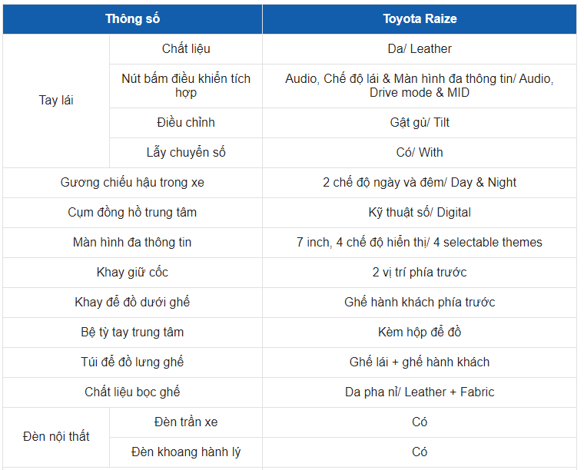Select the 'Đèn khoang hành lý' cell
The height and width of the screenshot is (470, 584).
pyautogui.click(x=186, y=452)
